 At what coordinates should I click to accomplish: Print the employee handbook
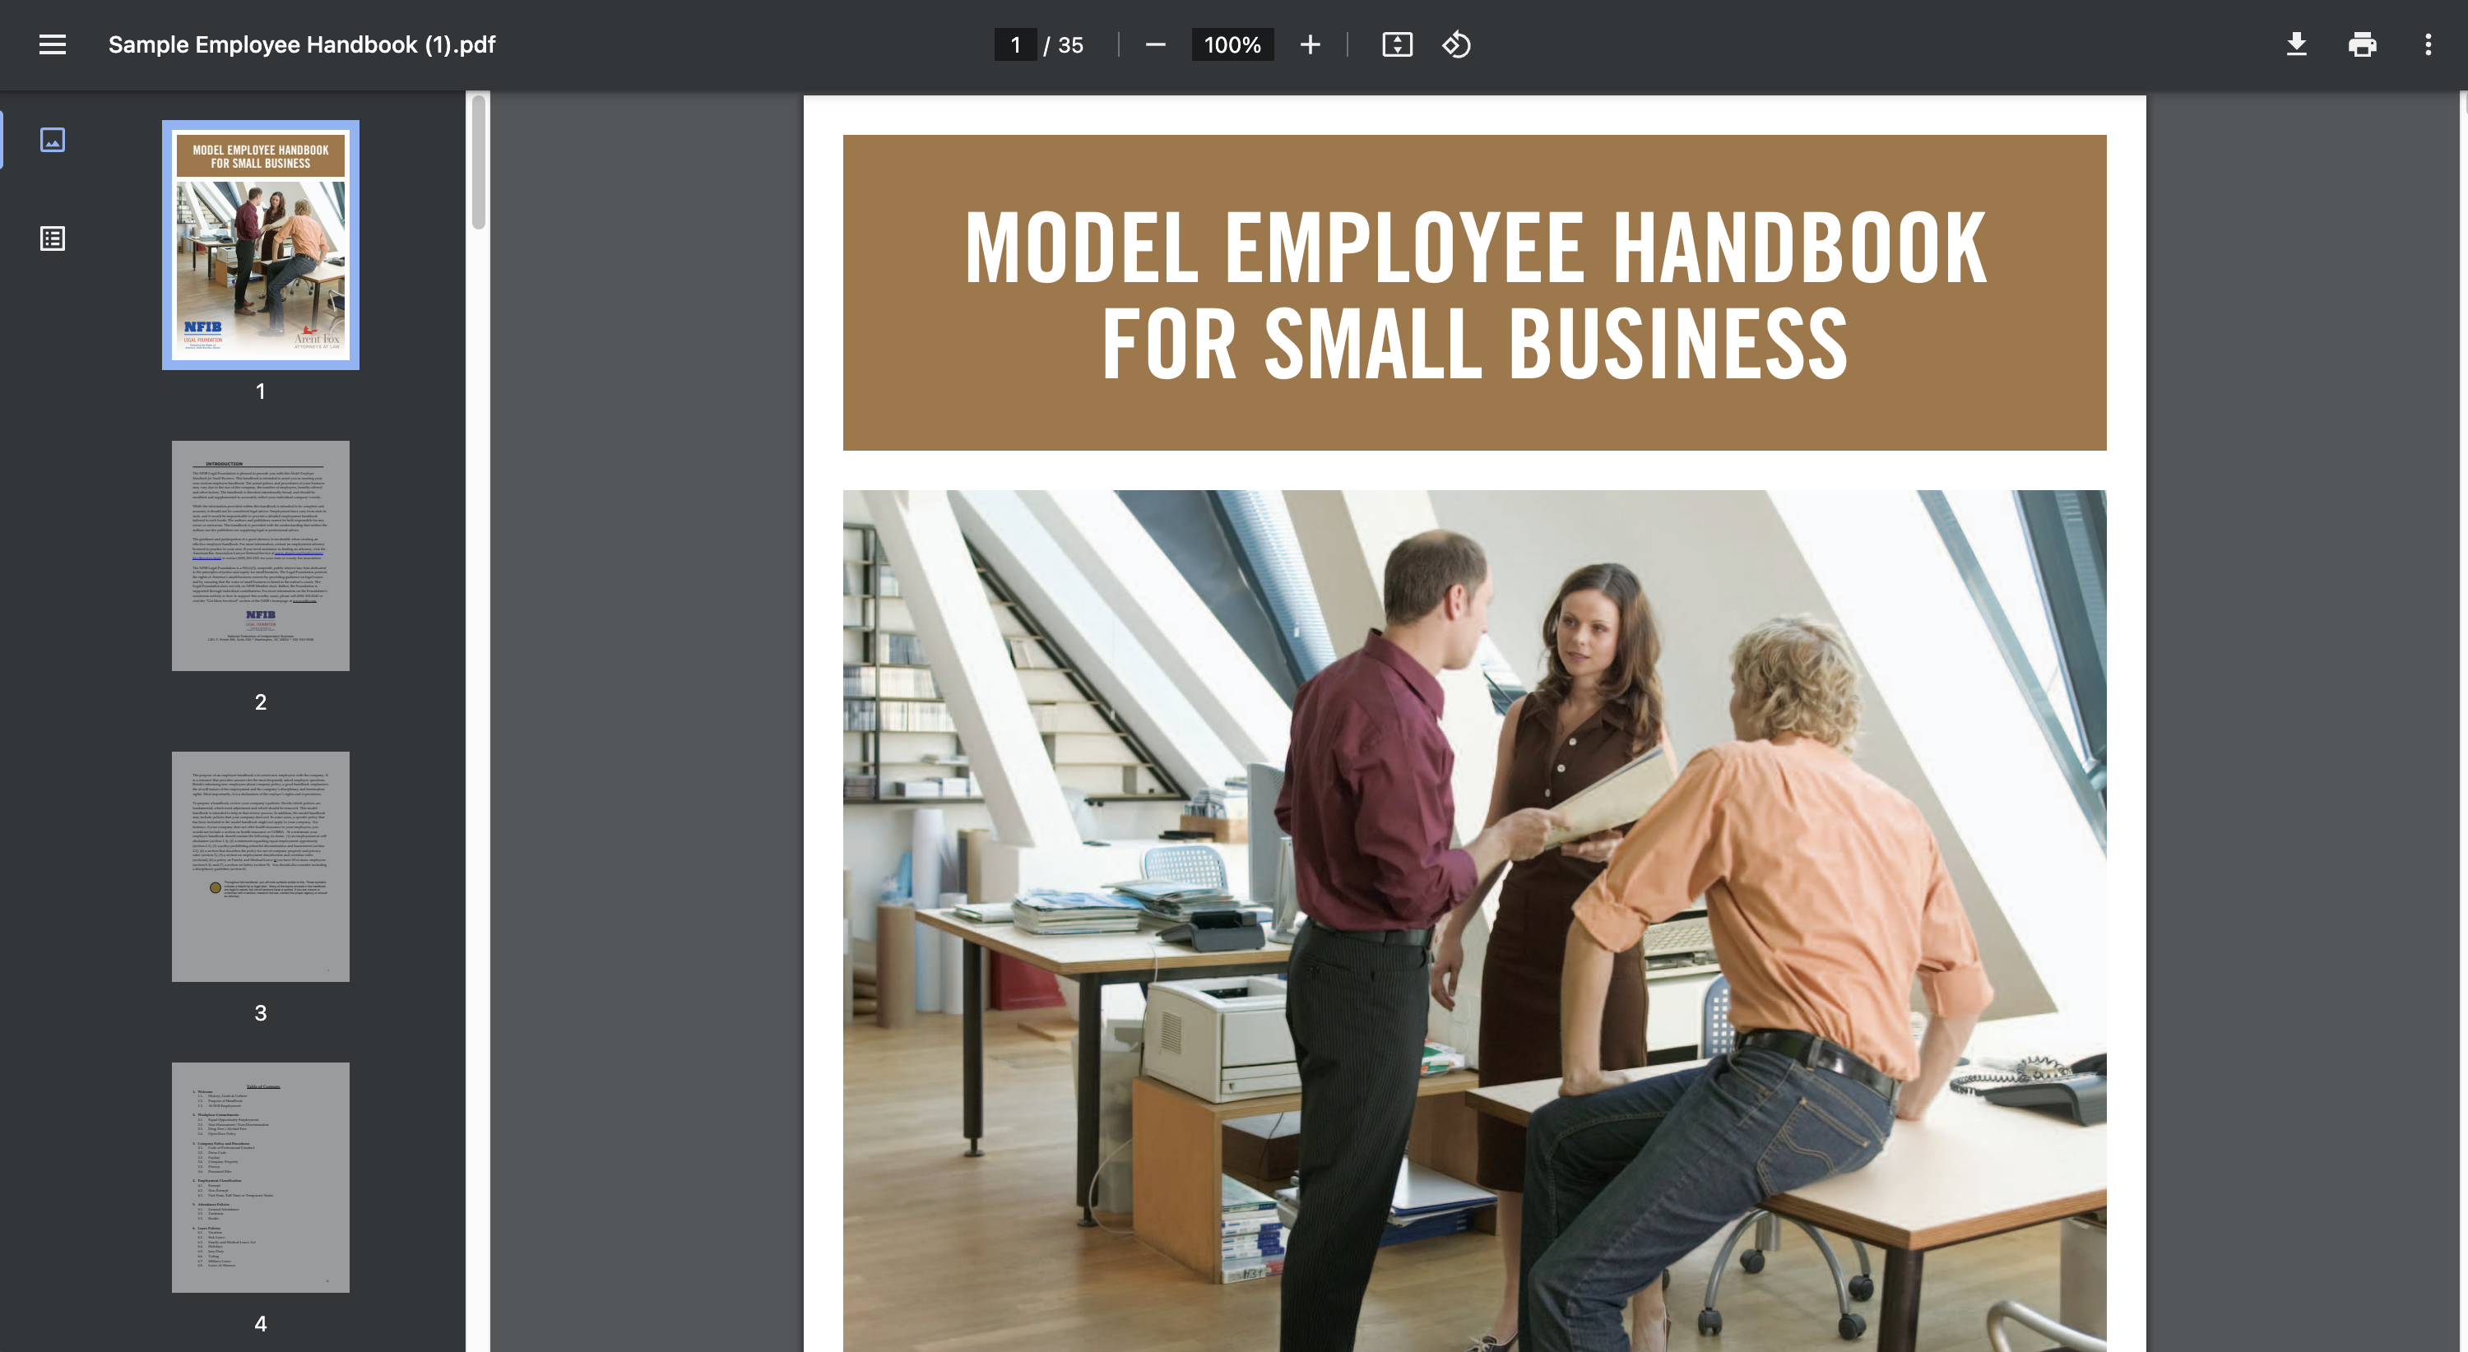[2362, 45]
